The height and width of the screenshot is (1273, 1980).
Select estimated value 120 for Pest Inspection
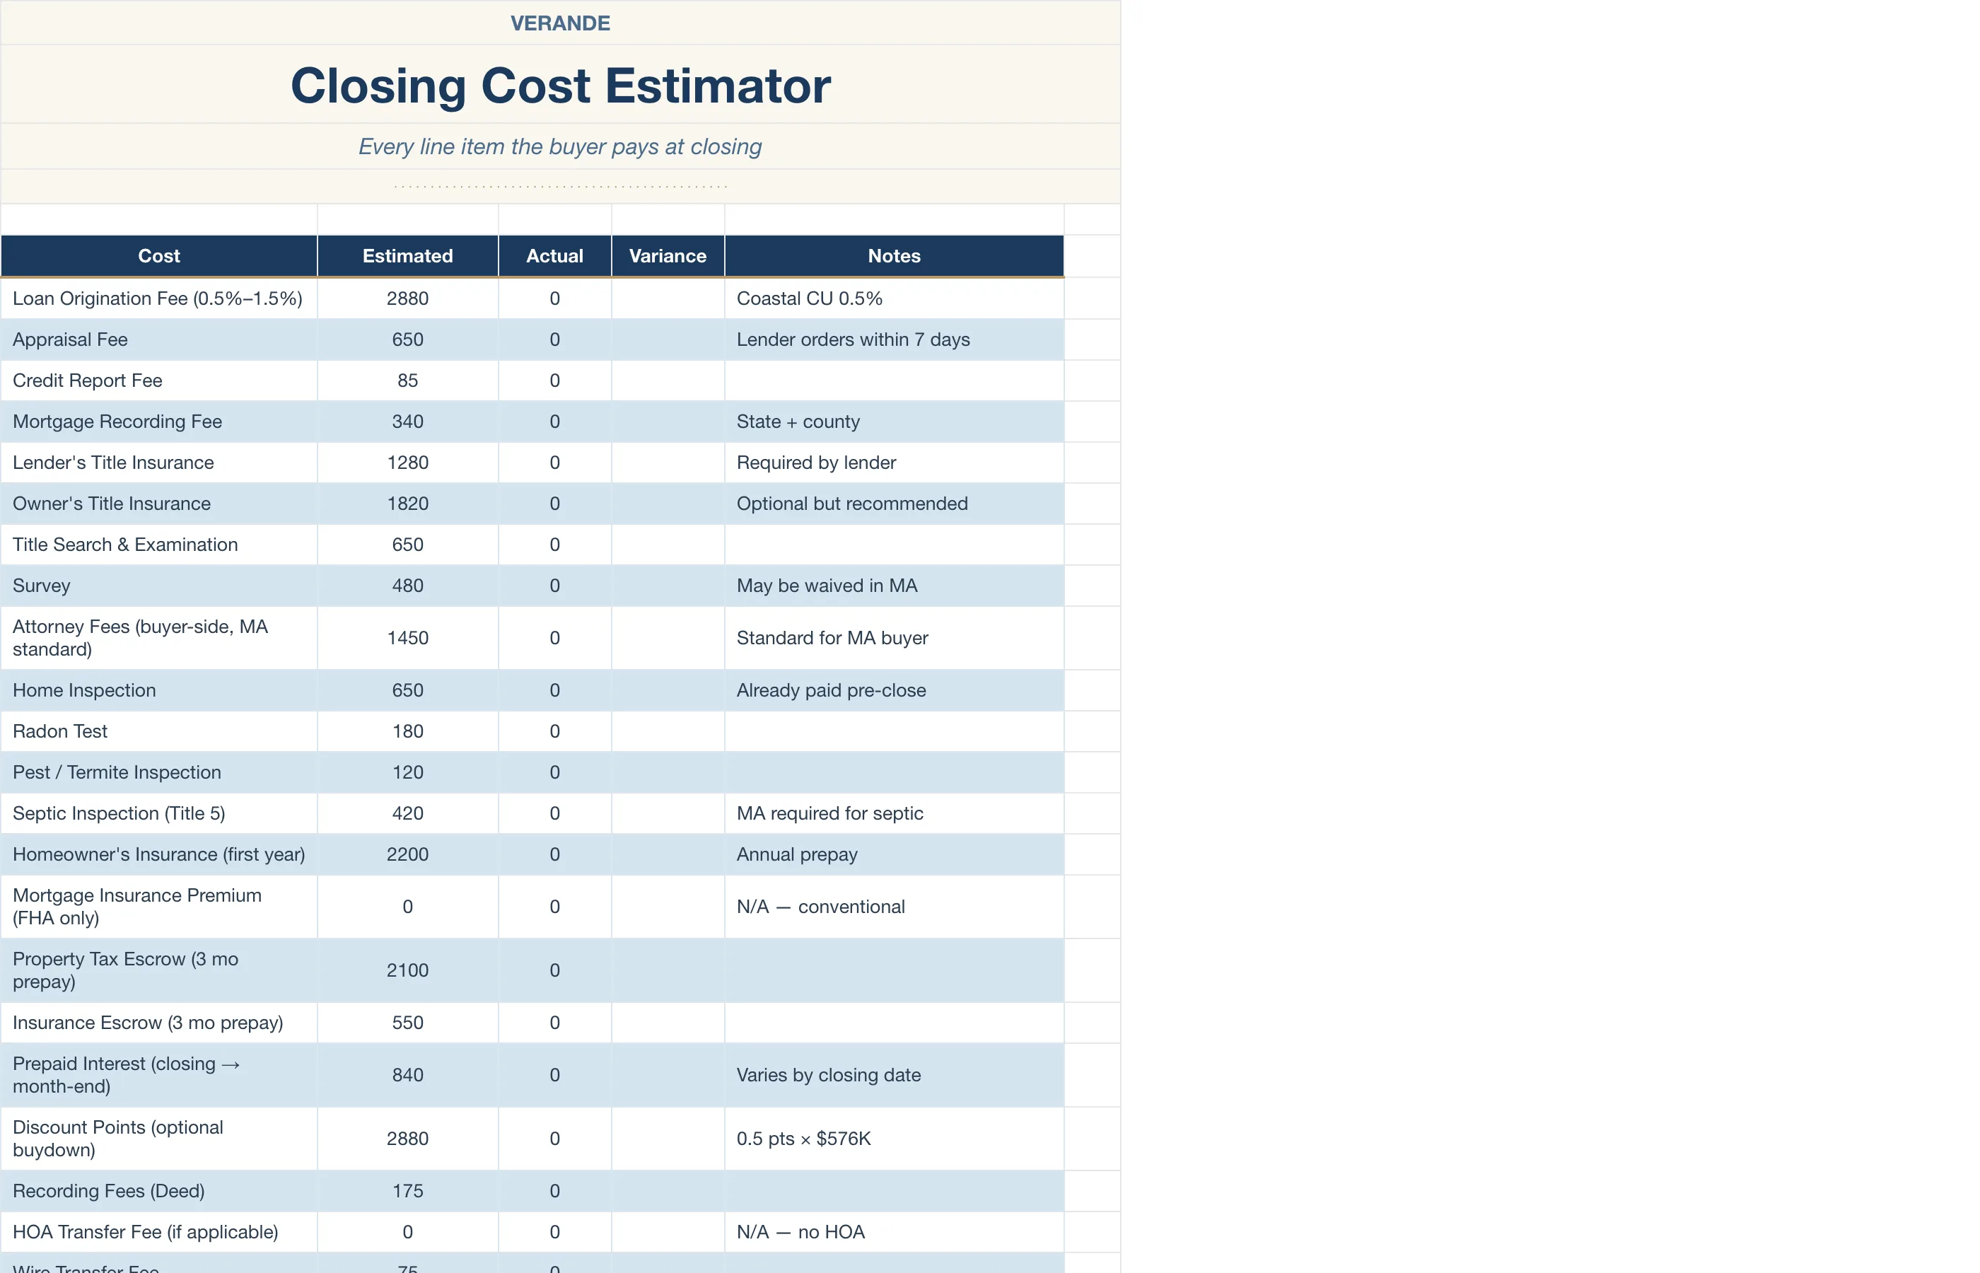tap(407, 772)
